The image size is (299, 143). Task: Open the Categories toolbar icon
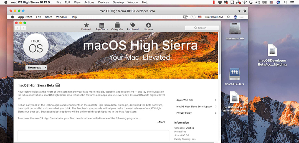(117, 27)
